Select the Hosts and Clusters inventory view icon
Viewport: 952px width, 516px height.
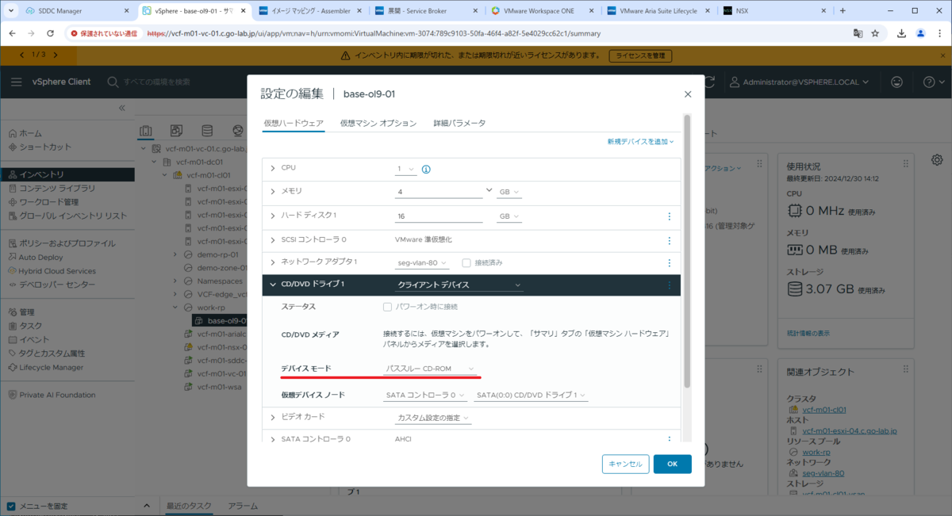(145, 131)
